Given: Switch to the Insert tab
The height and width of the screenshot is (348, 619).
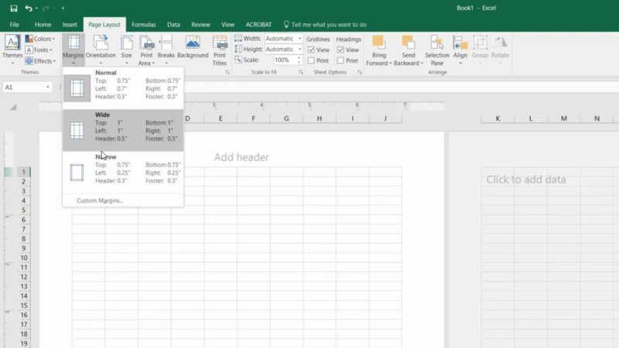Looking at the screenshot, I should 70,25.
